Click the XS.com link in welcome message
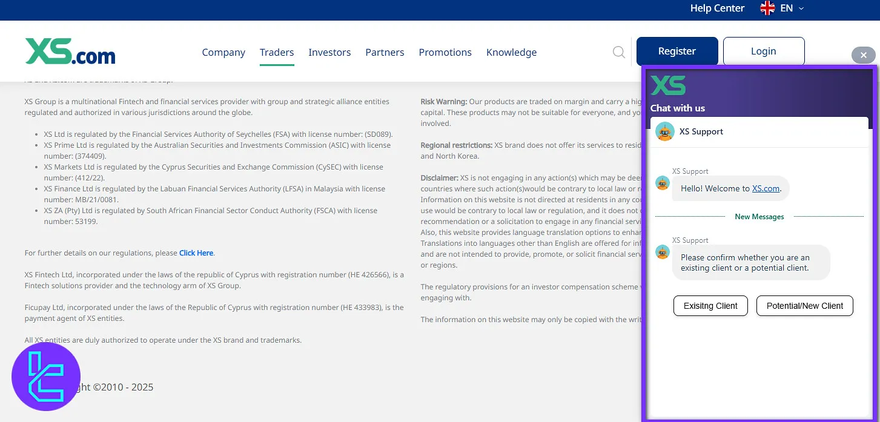Screen dimensions: 880x422 766,188
